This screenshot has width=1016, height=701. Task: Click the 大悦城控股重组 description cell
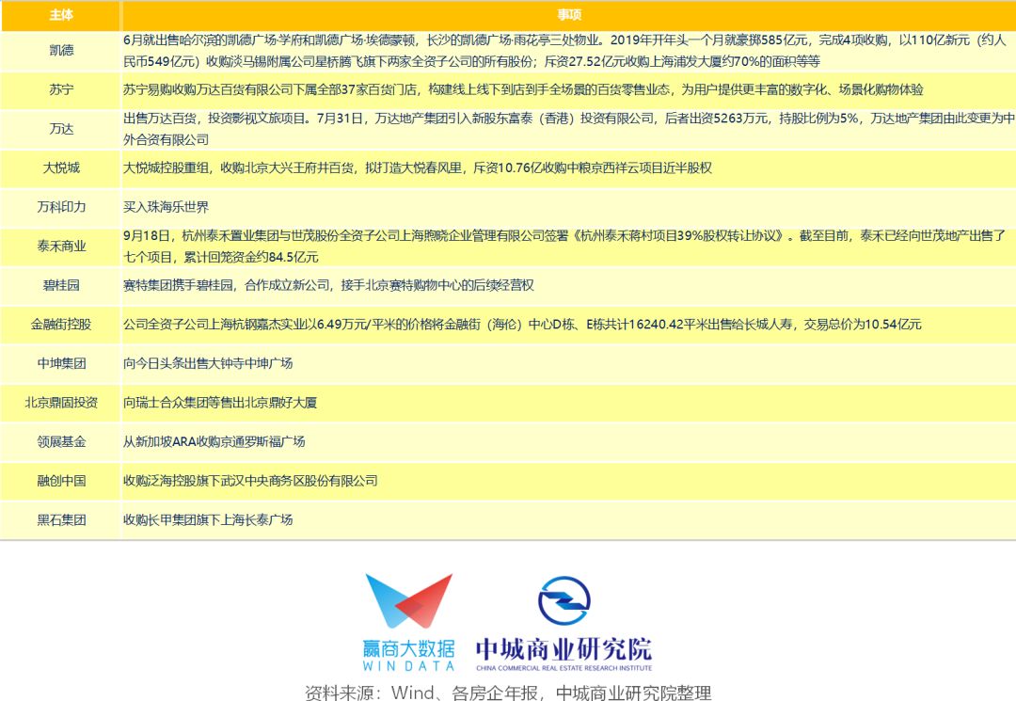click(569, 167)
